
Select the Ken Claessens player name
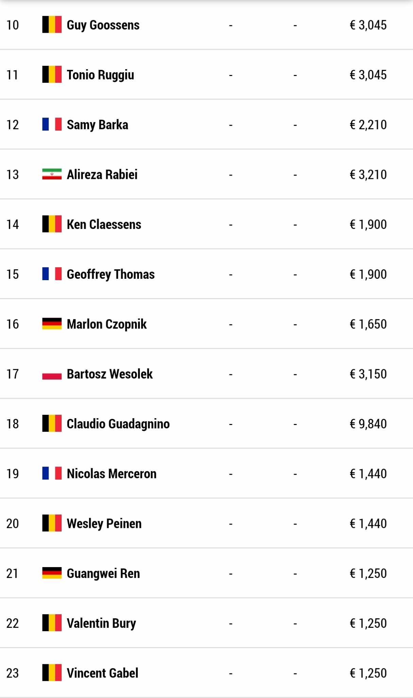(104, 224)
